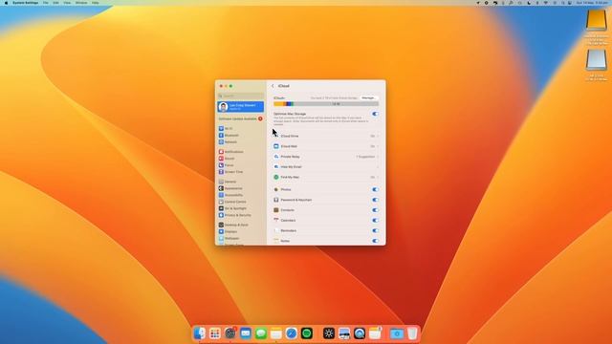Screen dimensions: 612x344
Task: Open the Preview app in the Dock
Action: click(344, 333)
